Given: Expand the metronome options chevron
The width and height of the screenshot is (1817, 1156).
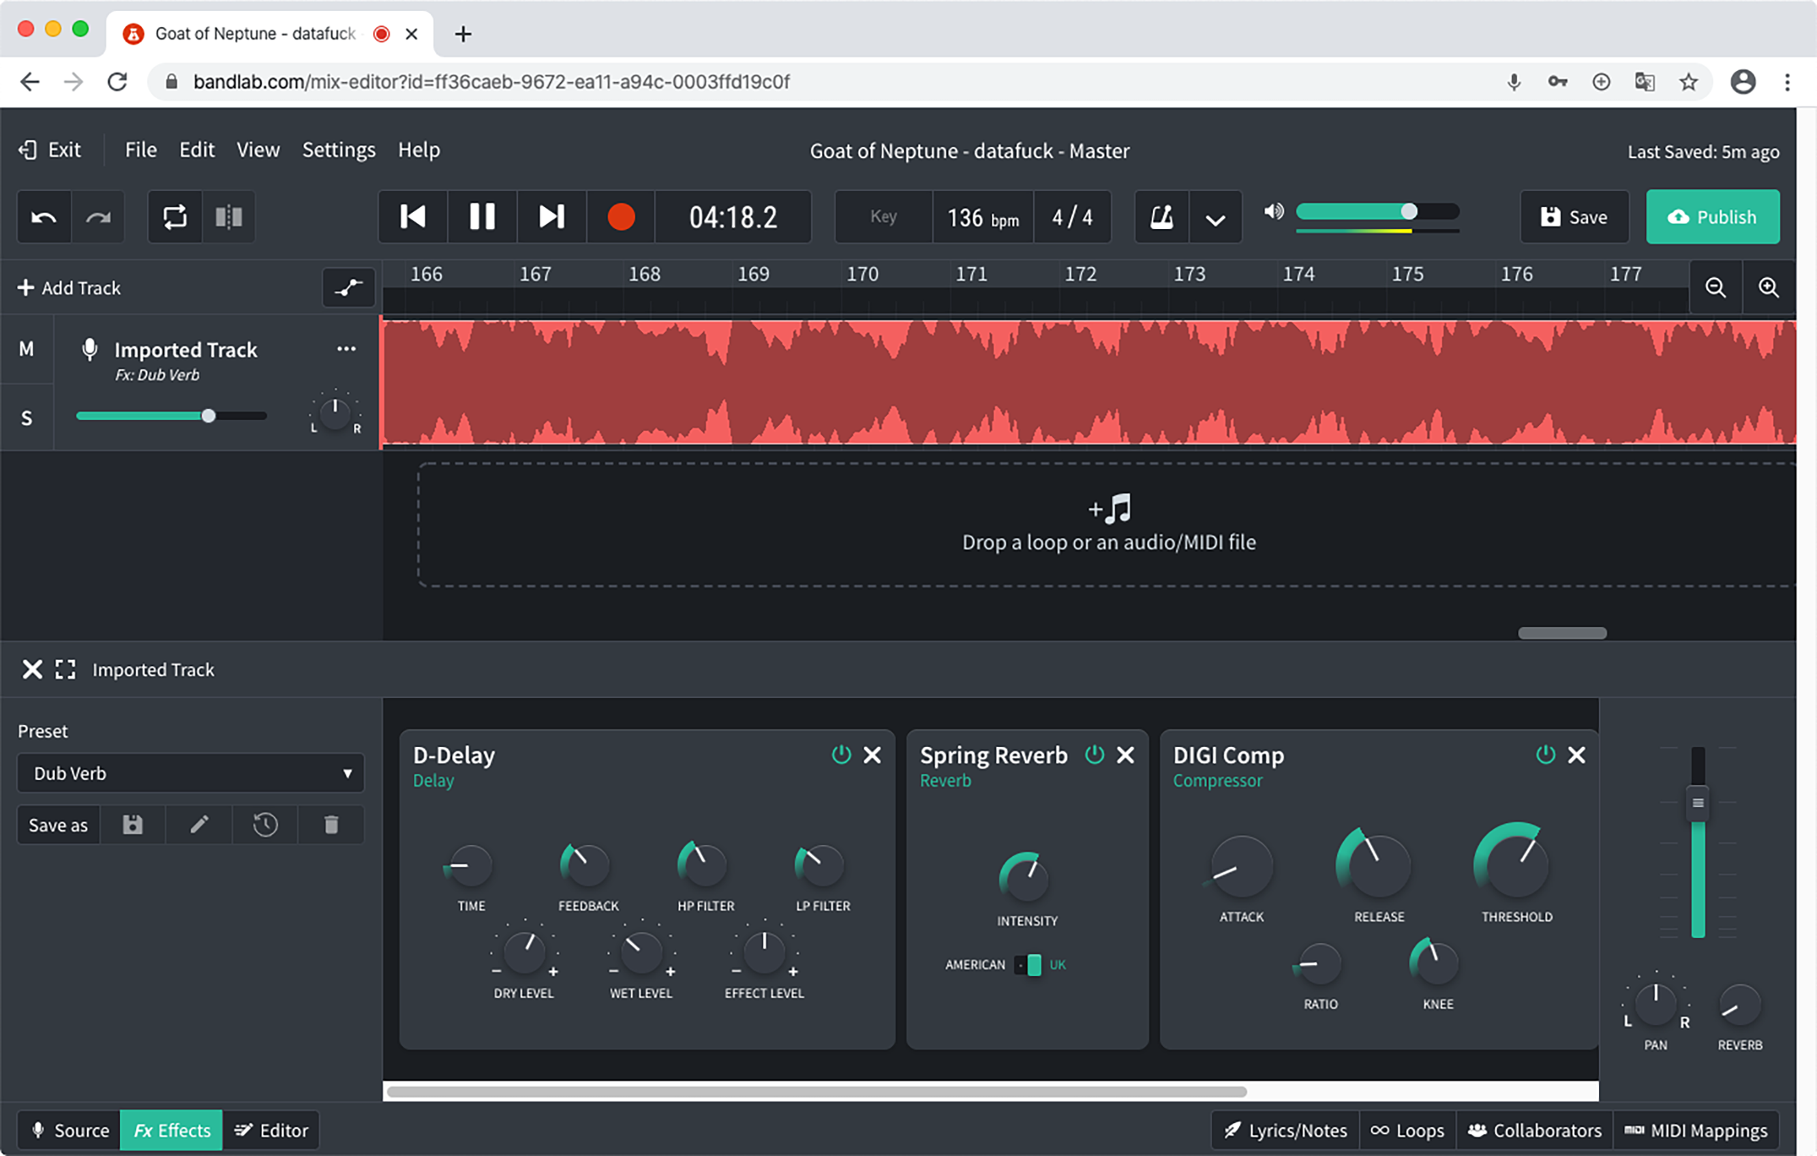Looking at the screenshot, I should coord(1215,219).
